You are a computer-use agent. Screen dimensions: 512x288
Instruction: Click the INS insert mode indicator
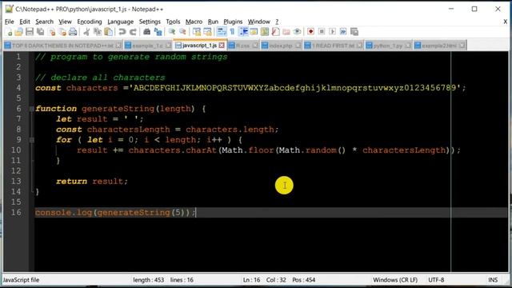[493, 280]
